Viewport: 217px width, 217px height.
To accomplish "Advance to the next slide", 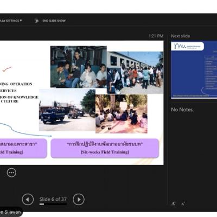I will click(x=79, y=199).
